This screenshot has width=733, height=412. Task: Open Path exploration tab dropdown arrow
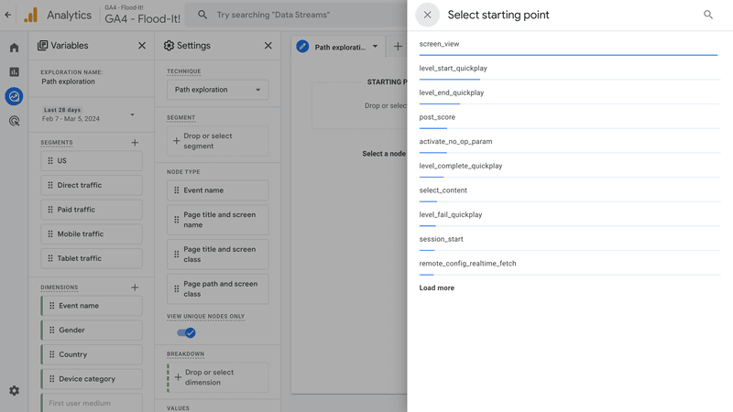tap(375, 47)
